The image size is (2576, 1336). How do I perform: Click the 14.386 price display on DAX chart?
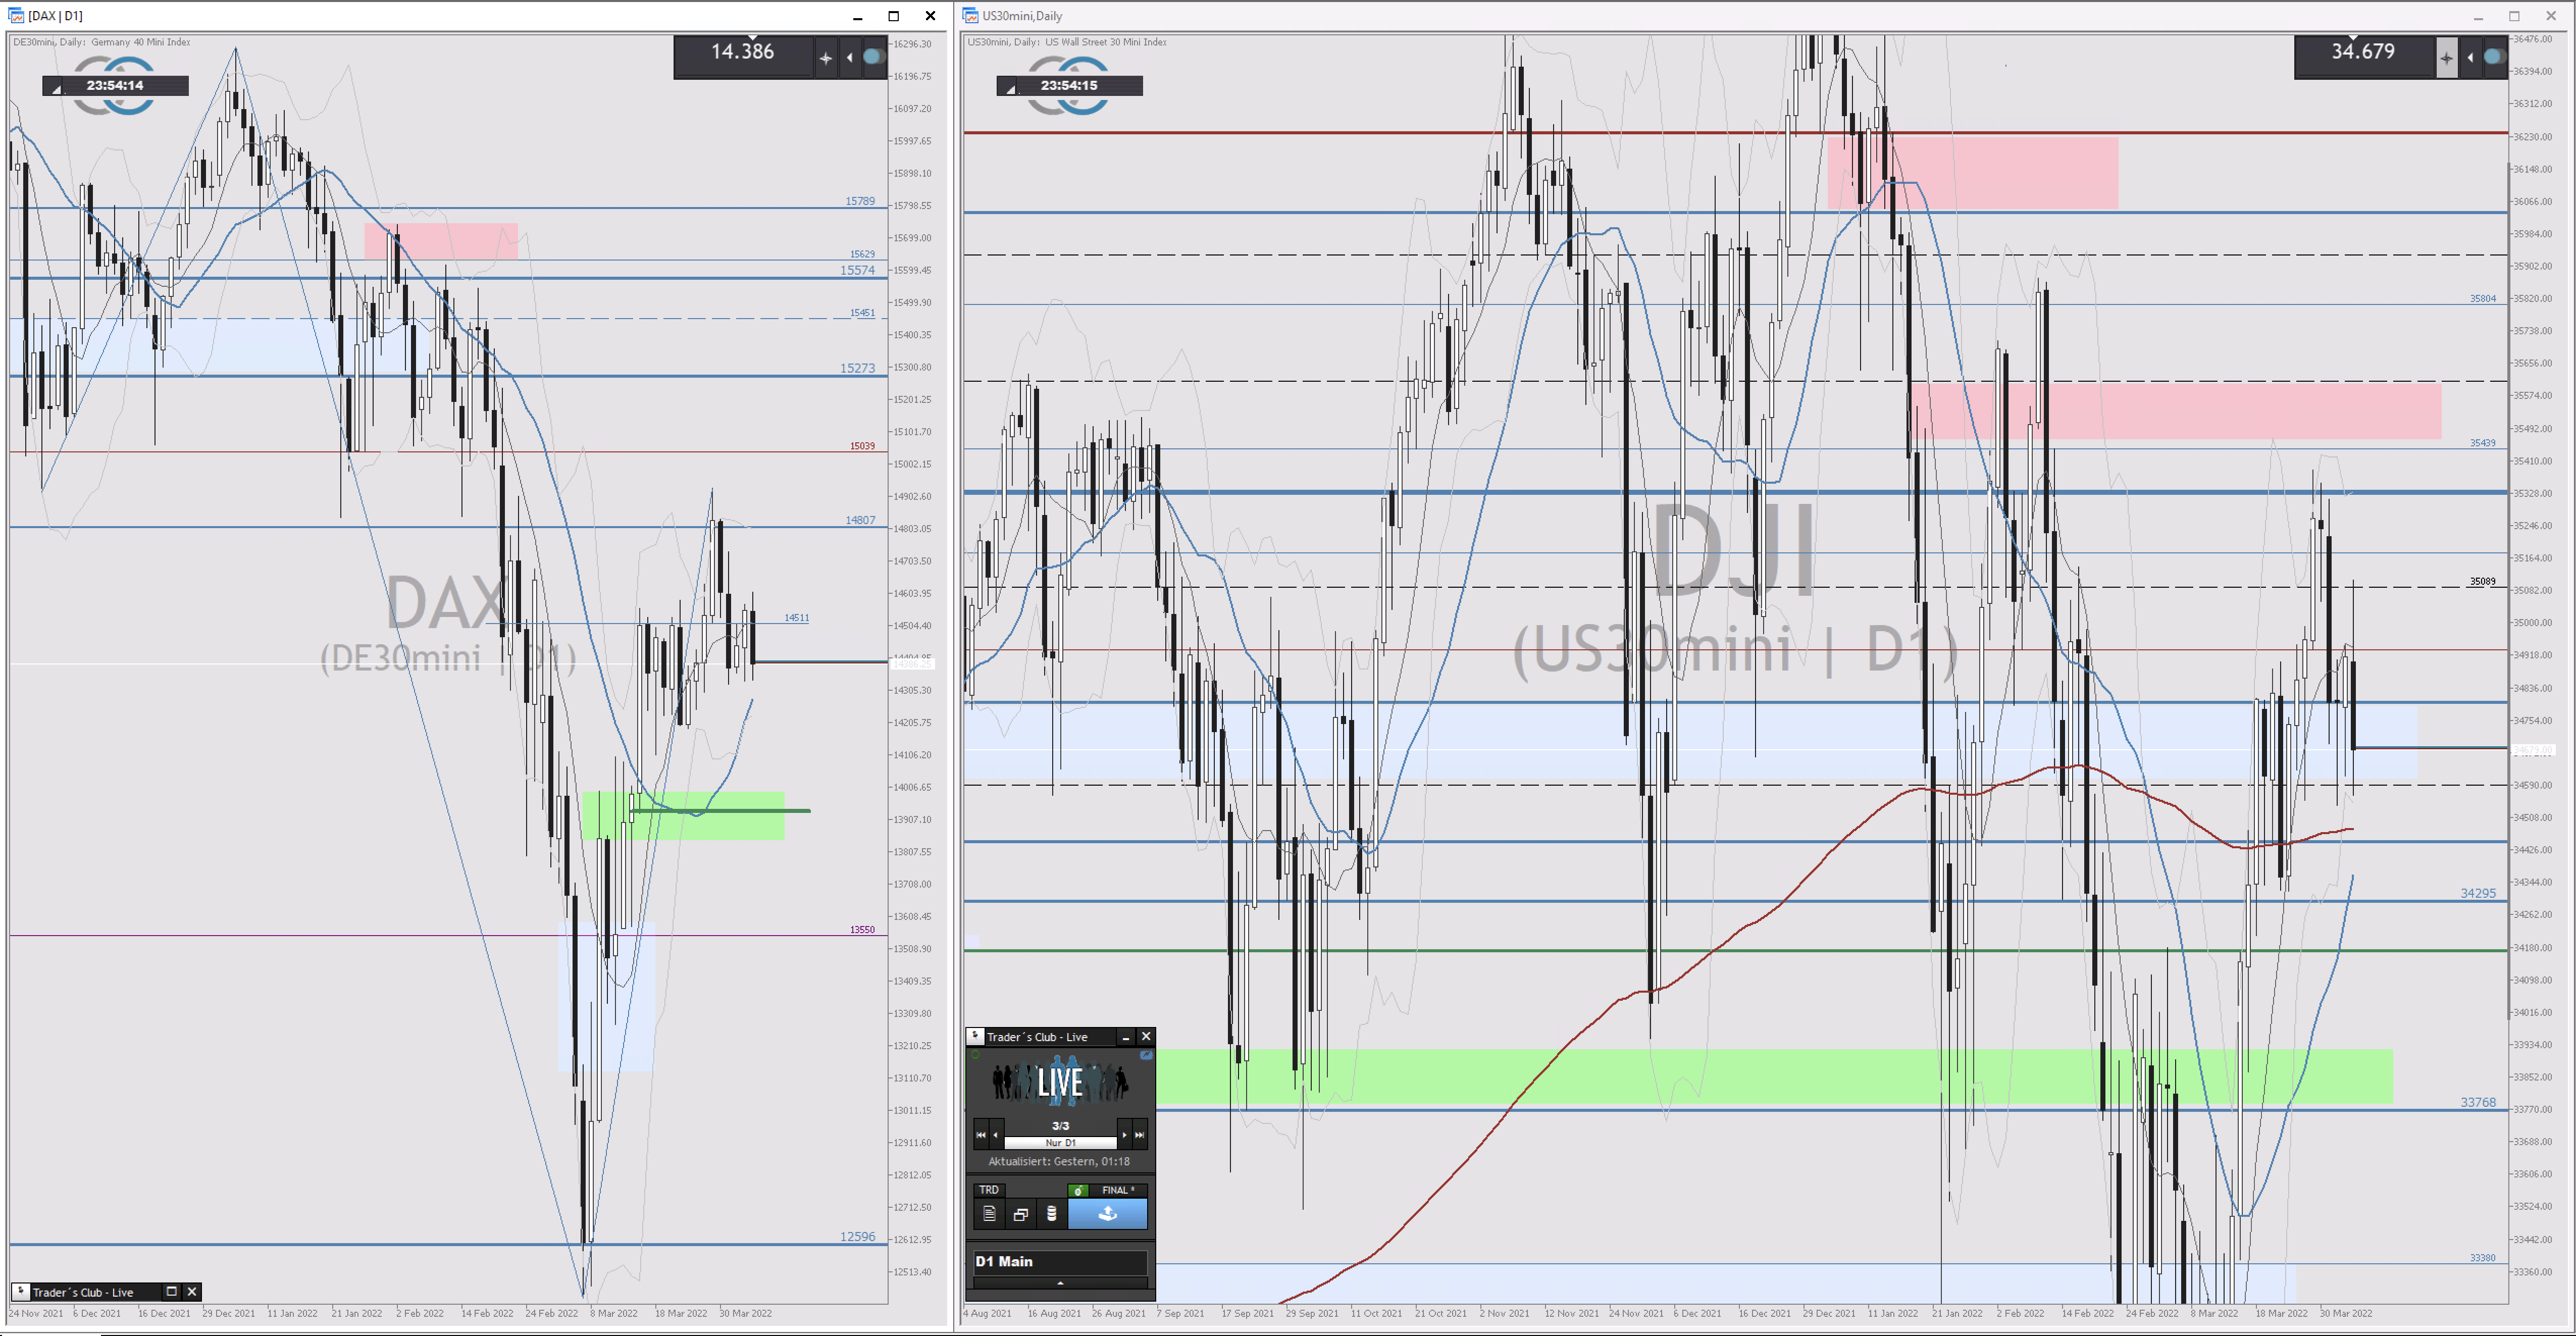pos(743,52)
